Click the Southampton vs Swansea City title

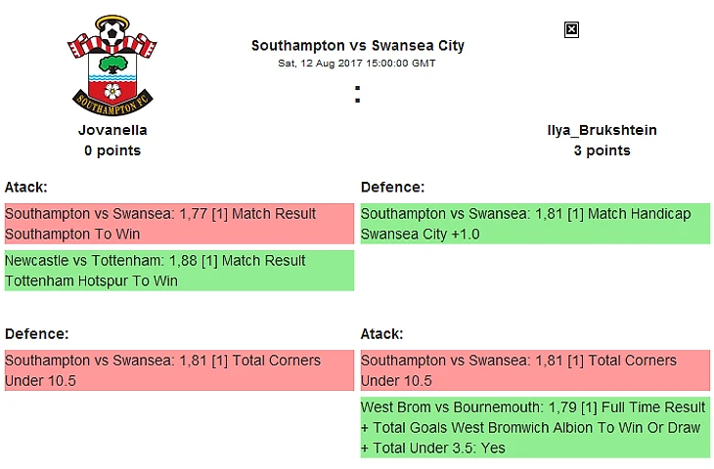(x=357, y=46)
